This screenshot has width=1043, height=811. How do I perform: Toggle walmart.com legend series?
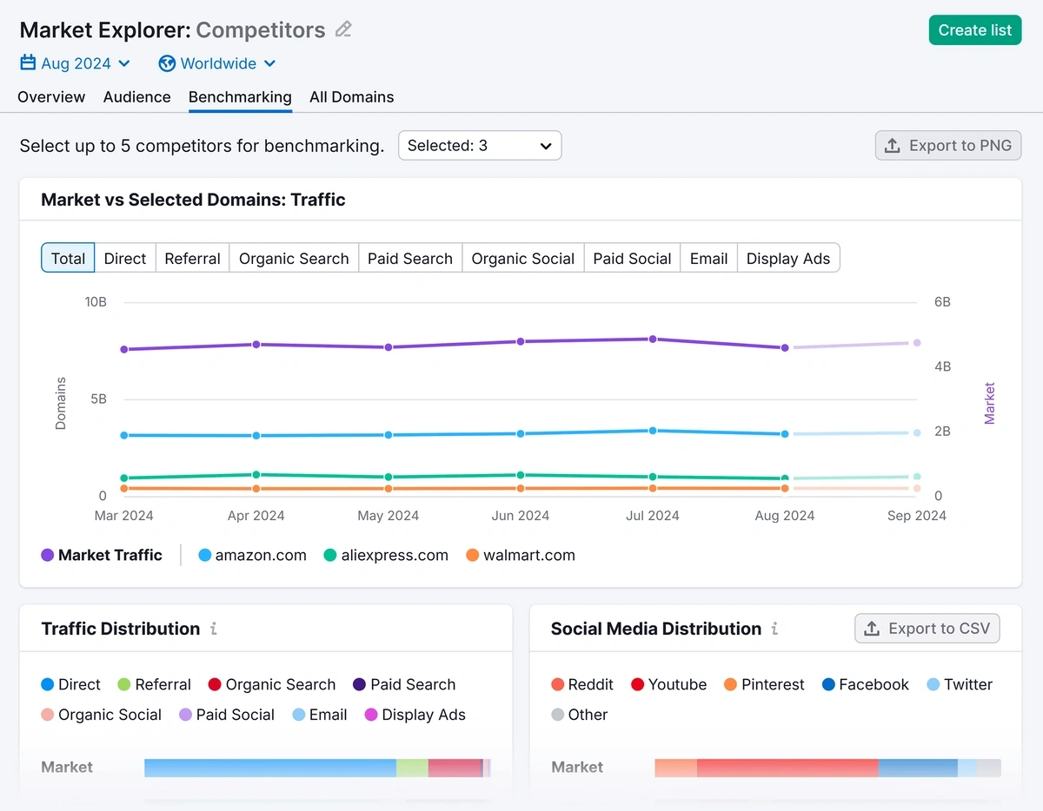pos(520,555)
